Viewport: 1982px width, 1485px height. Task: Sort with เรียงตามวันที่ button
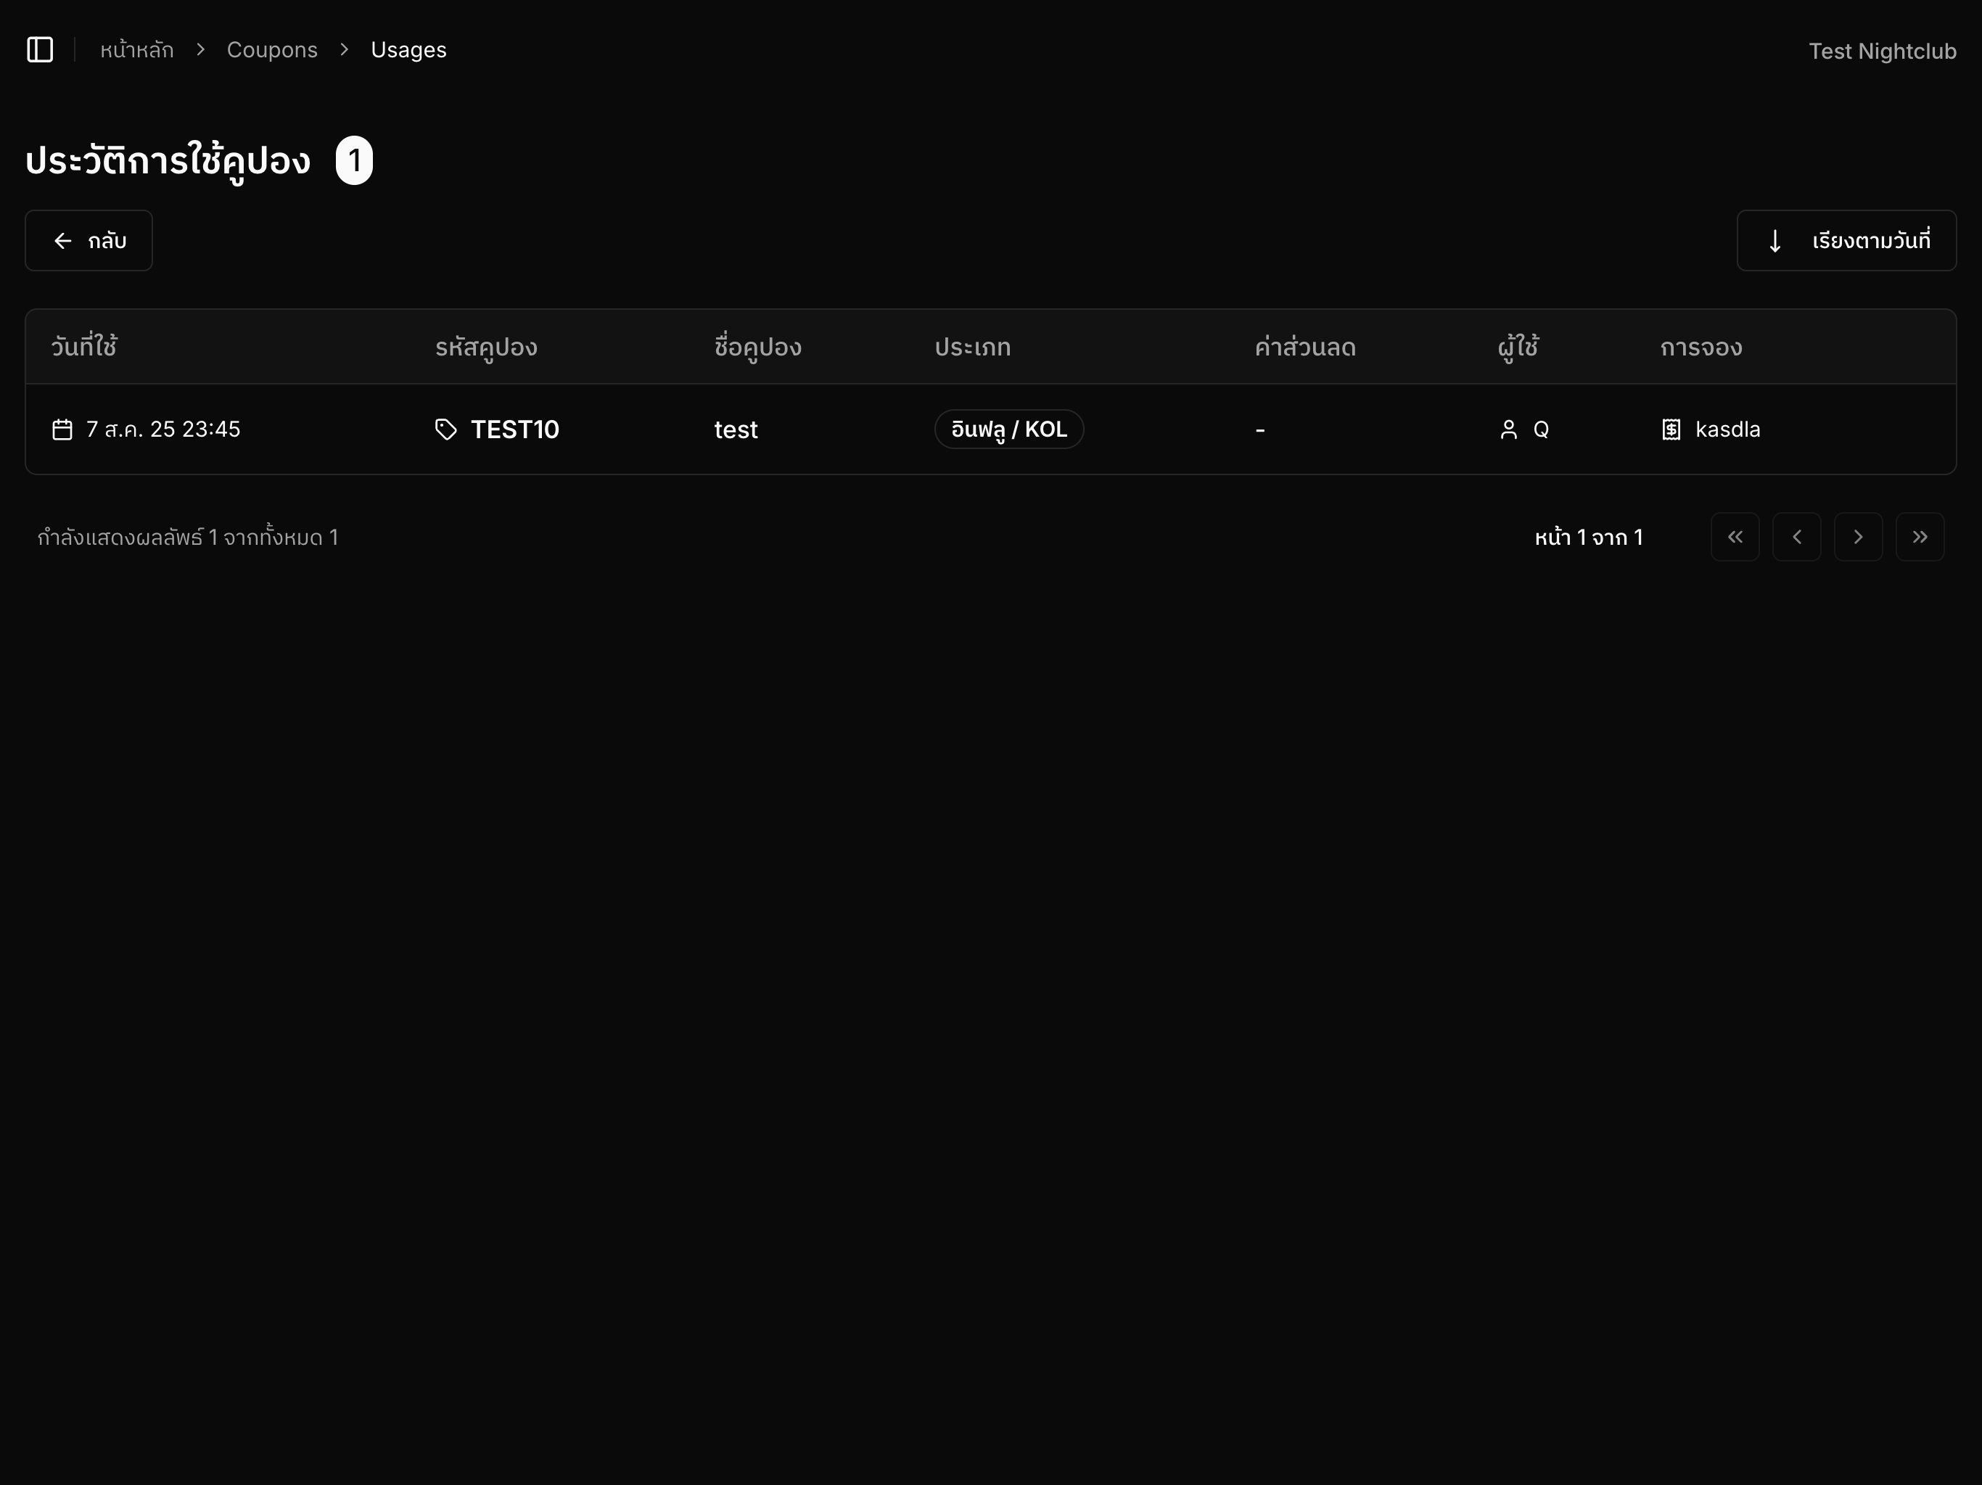click(1846, 240)
